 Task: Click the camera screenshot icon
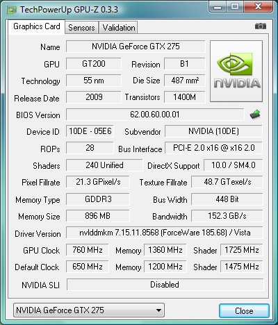[x=261, y=26]
